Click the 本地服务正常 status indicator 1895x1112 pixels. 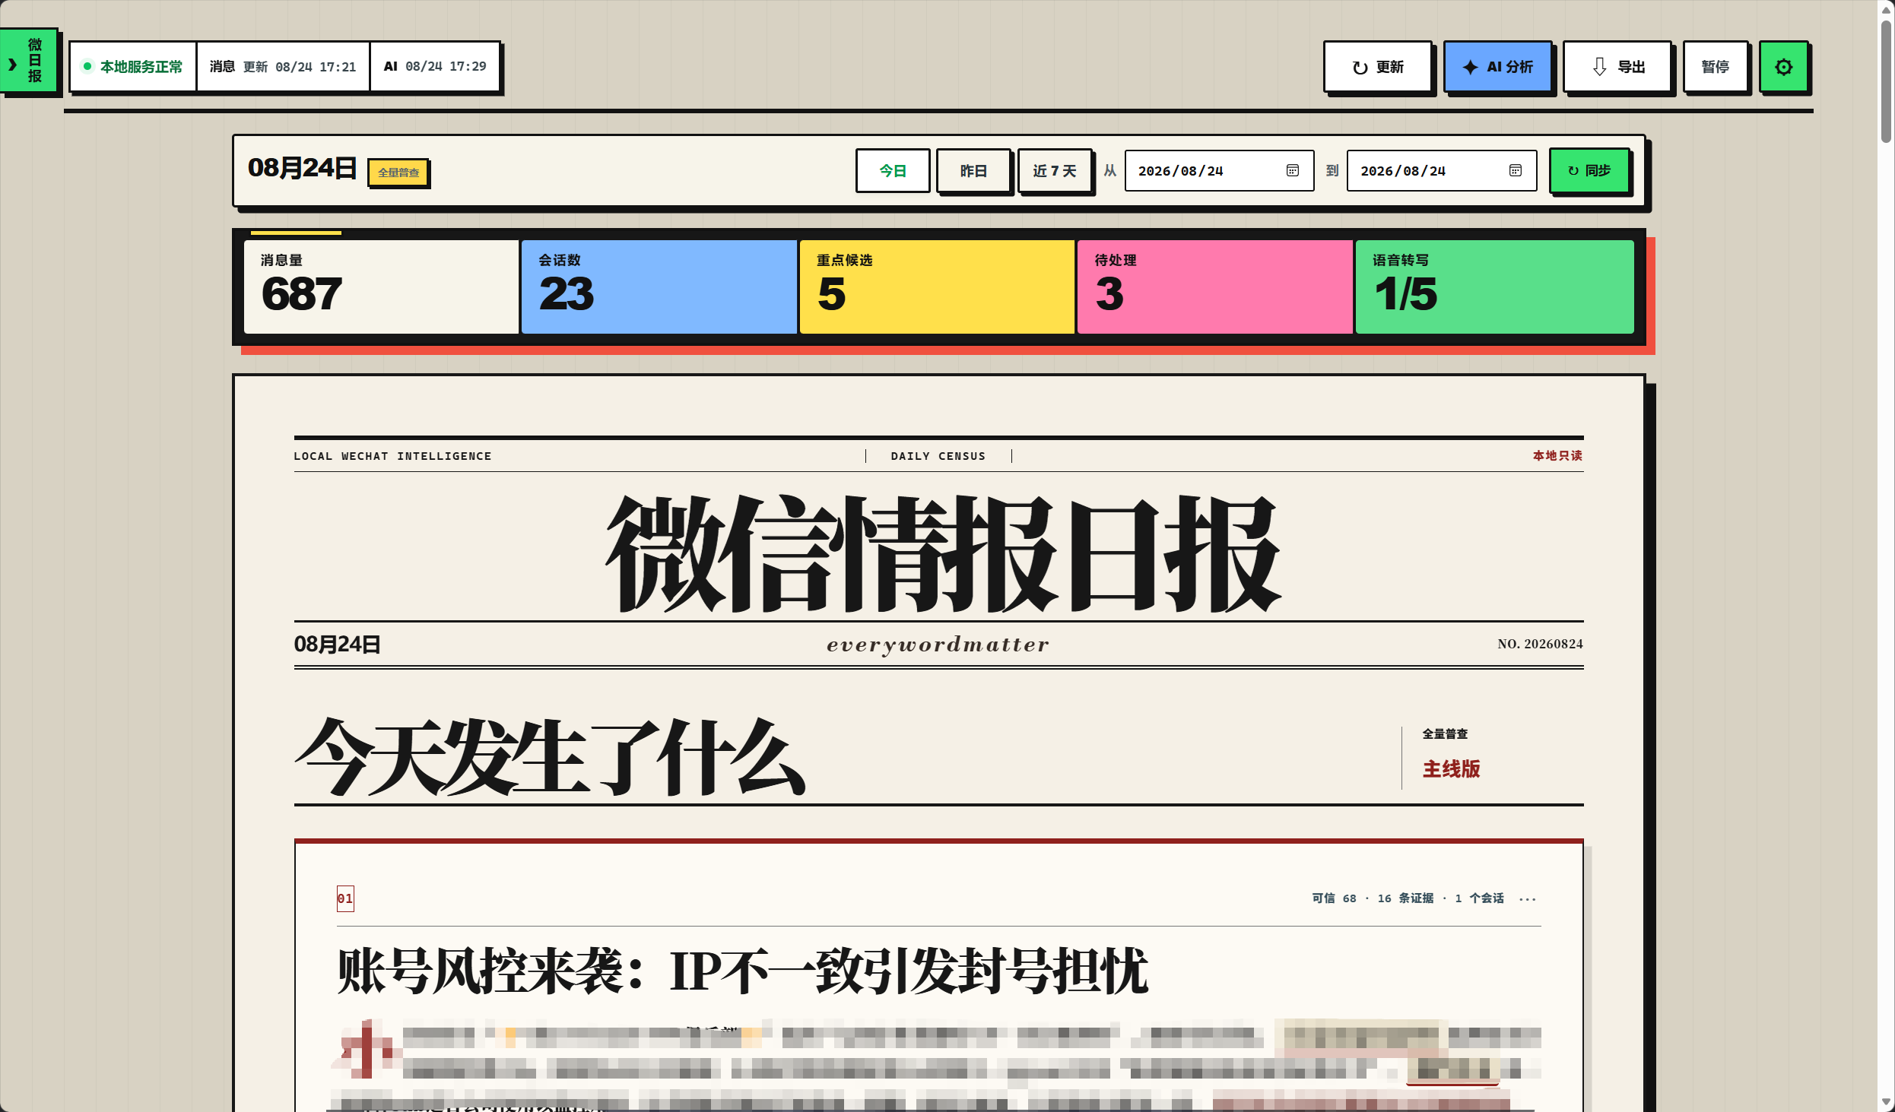point(133,67)
